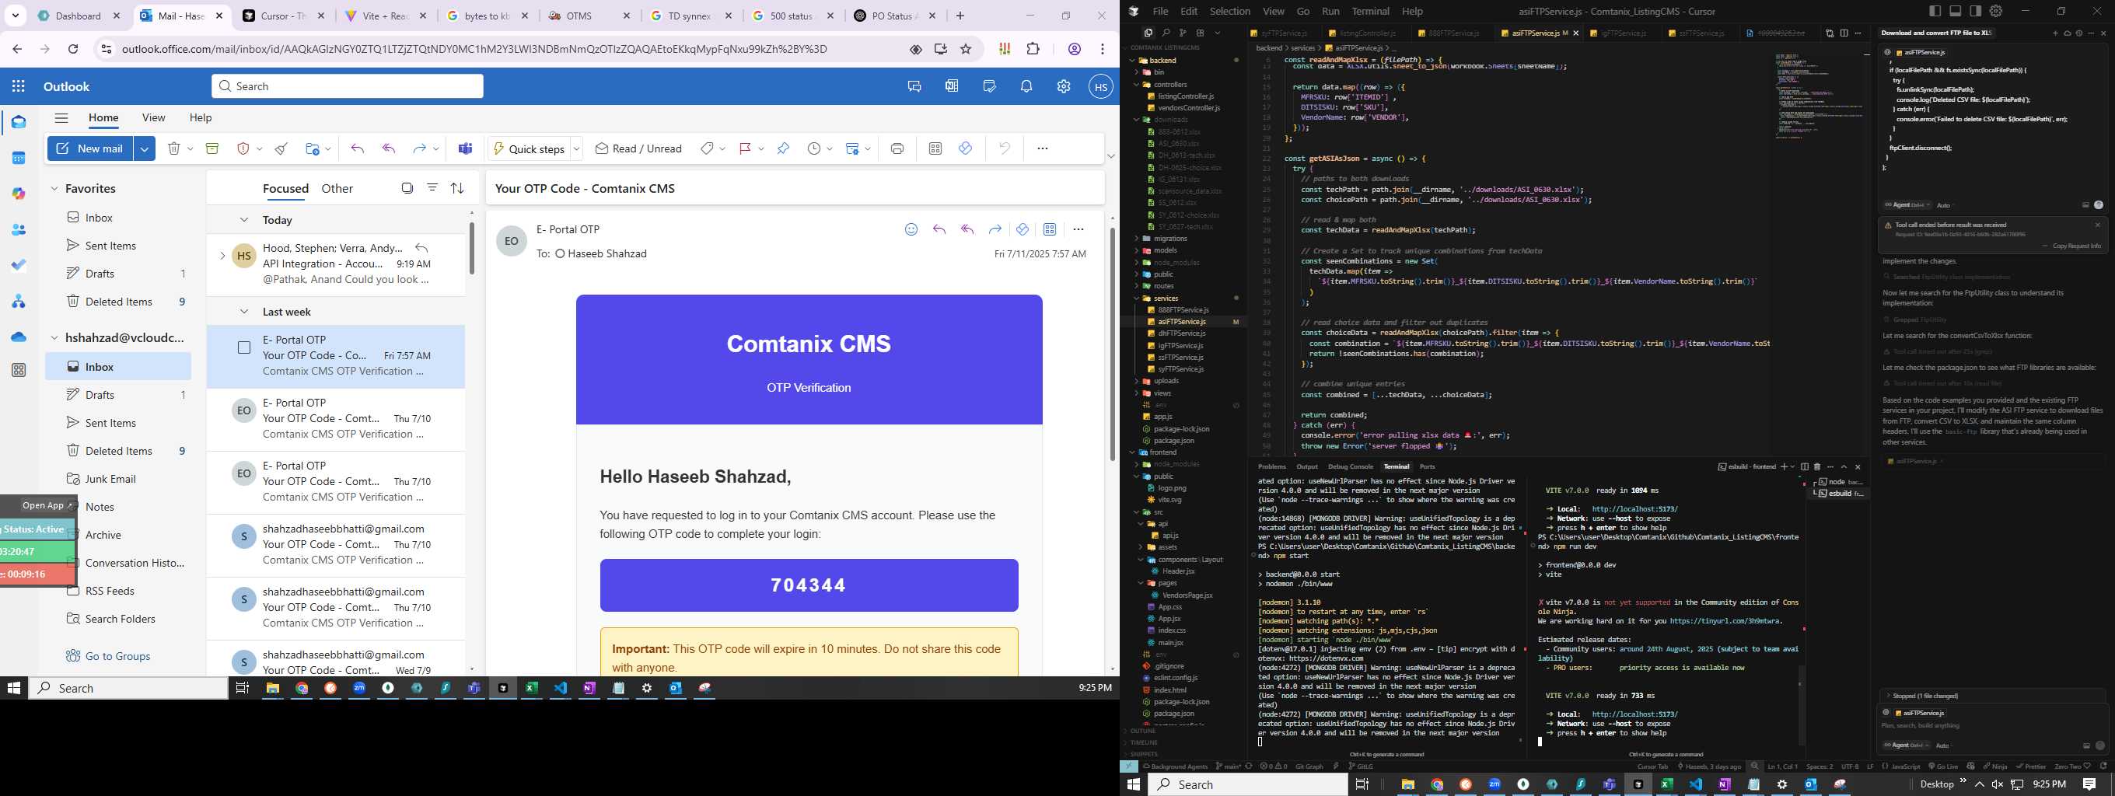
Task: Filter the message list with the filter icon
Action: [432, 189]
